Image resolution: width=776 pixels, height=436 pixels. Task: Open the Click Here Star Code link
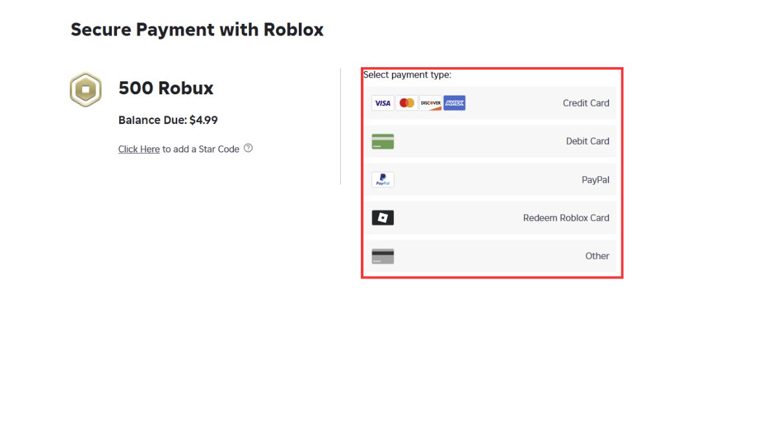point(139,149)
